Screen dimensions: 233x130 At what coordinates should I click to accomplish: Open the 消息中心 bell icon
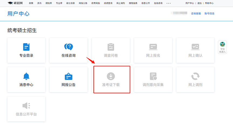pyautogui.click(x=26, y=76)
